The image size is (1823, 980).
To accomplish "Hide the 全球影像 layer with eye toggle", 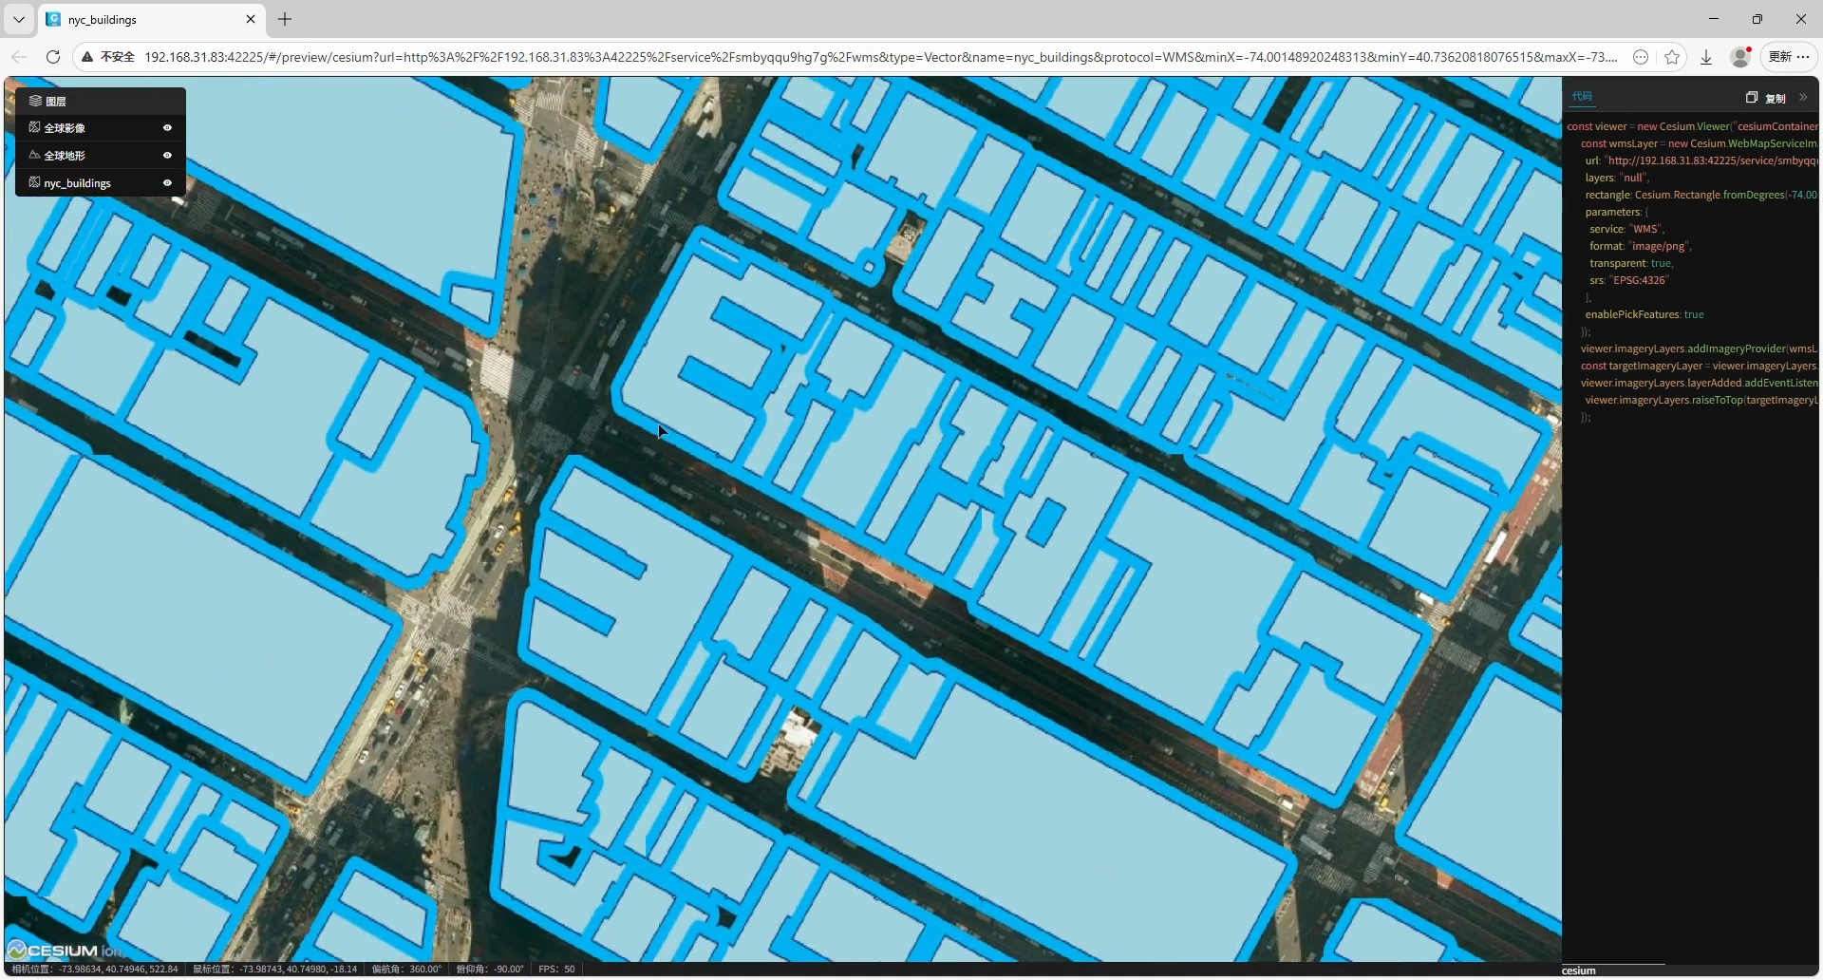I will pyautogui.click(x=167, y=127).
